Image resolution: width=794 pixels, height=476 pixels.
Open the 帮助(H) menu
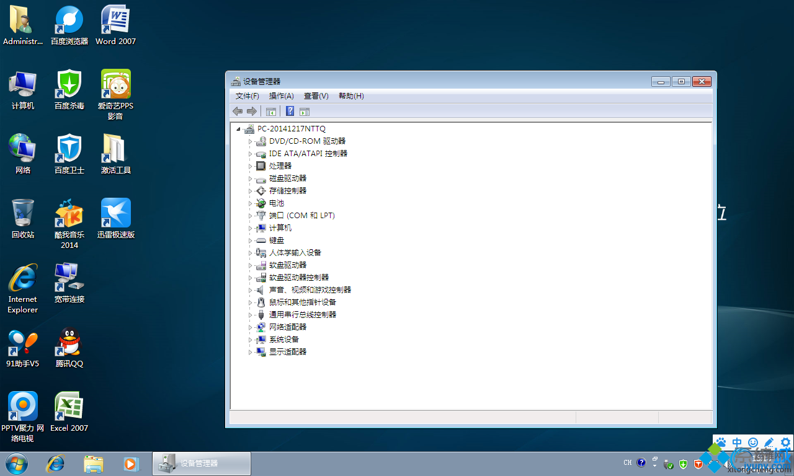pos(351,96)
